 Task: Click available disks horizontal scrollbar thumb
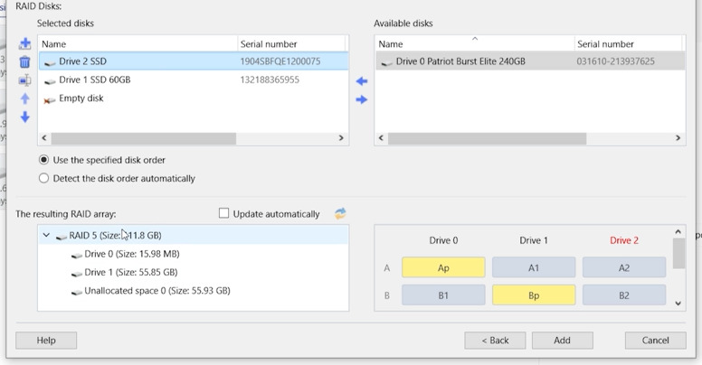coord(487,138)
